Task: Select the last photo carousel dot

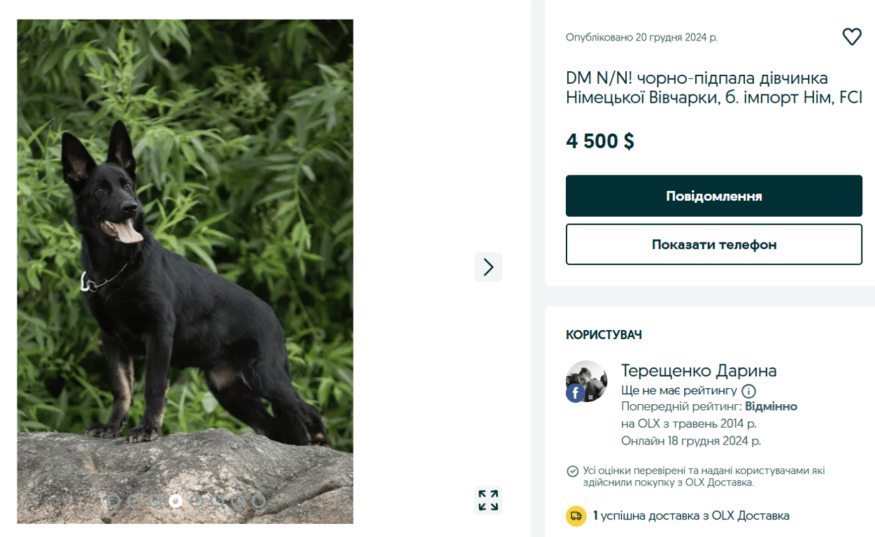Action: pyautogui.click(x=258, y=501)
